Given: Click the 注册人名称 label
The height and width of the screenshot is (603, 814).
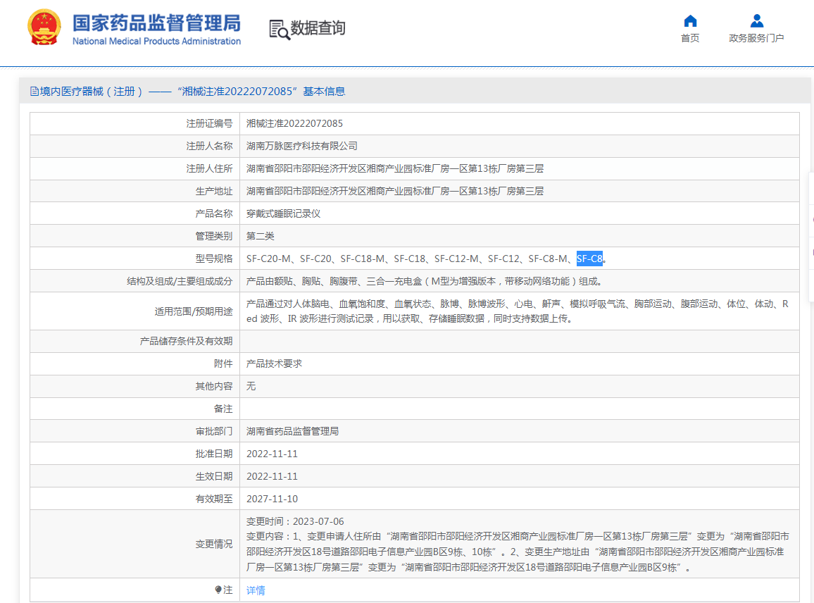Looking at the screenshot, I should point(209,146).
